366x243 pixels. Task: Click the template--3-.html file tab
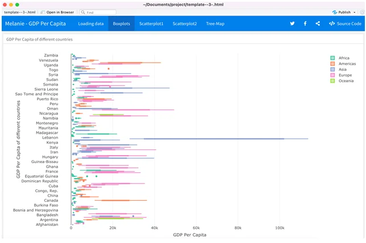coord(19,12)
